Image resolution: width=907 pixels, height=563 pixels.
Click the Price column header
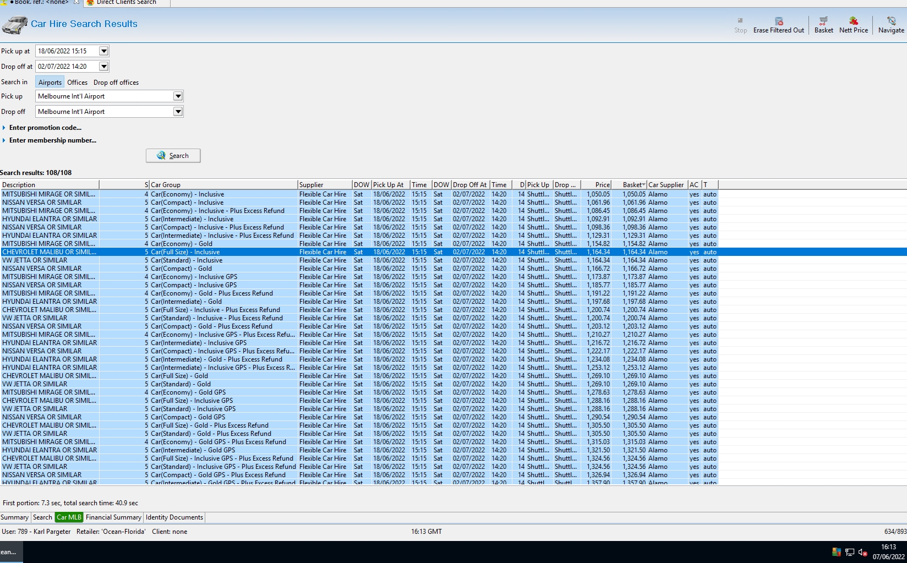[x=596, y=185]
